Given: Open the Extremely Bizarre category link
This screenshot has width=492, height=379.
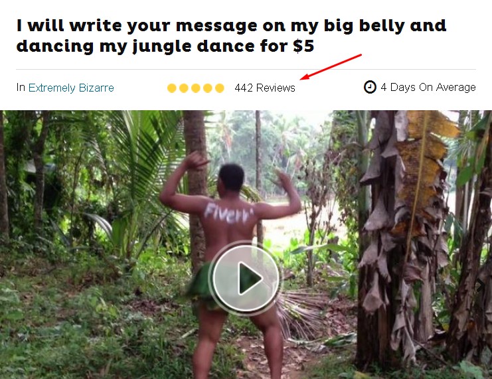Looking at the screenshot, I should point(71,88).
